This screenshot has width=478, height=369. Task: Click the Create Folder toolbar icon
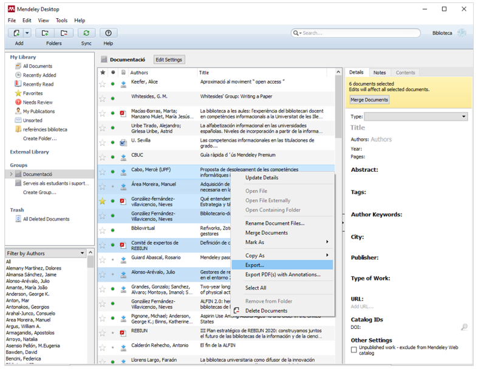point(45,33)
